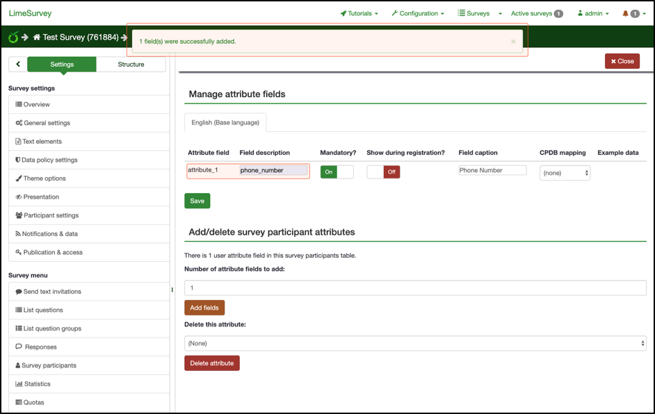This screenshot has height=414, width=655.
Task: Open Publication & access
Action: pos(89,252)
